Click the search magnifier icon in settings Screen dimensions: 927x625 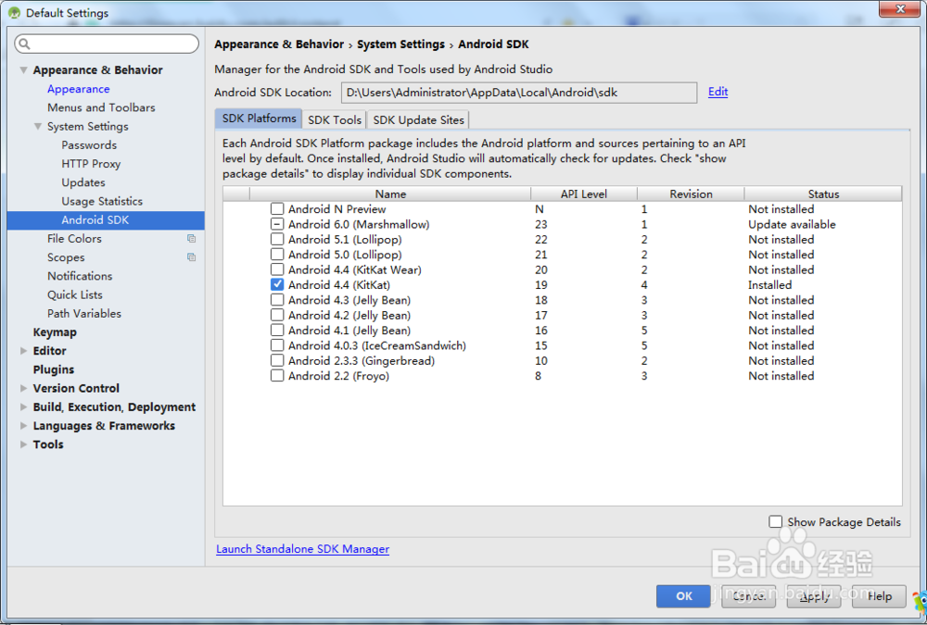(24, 44)
